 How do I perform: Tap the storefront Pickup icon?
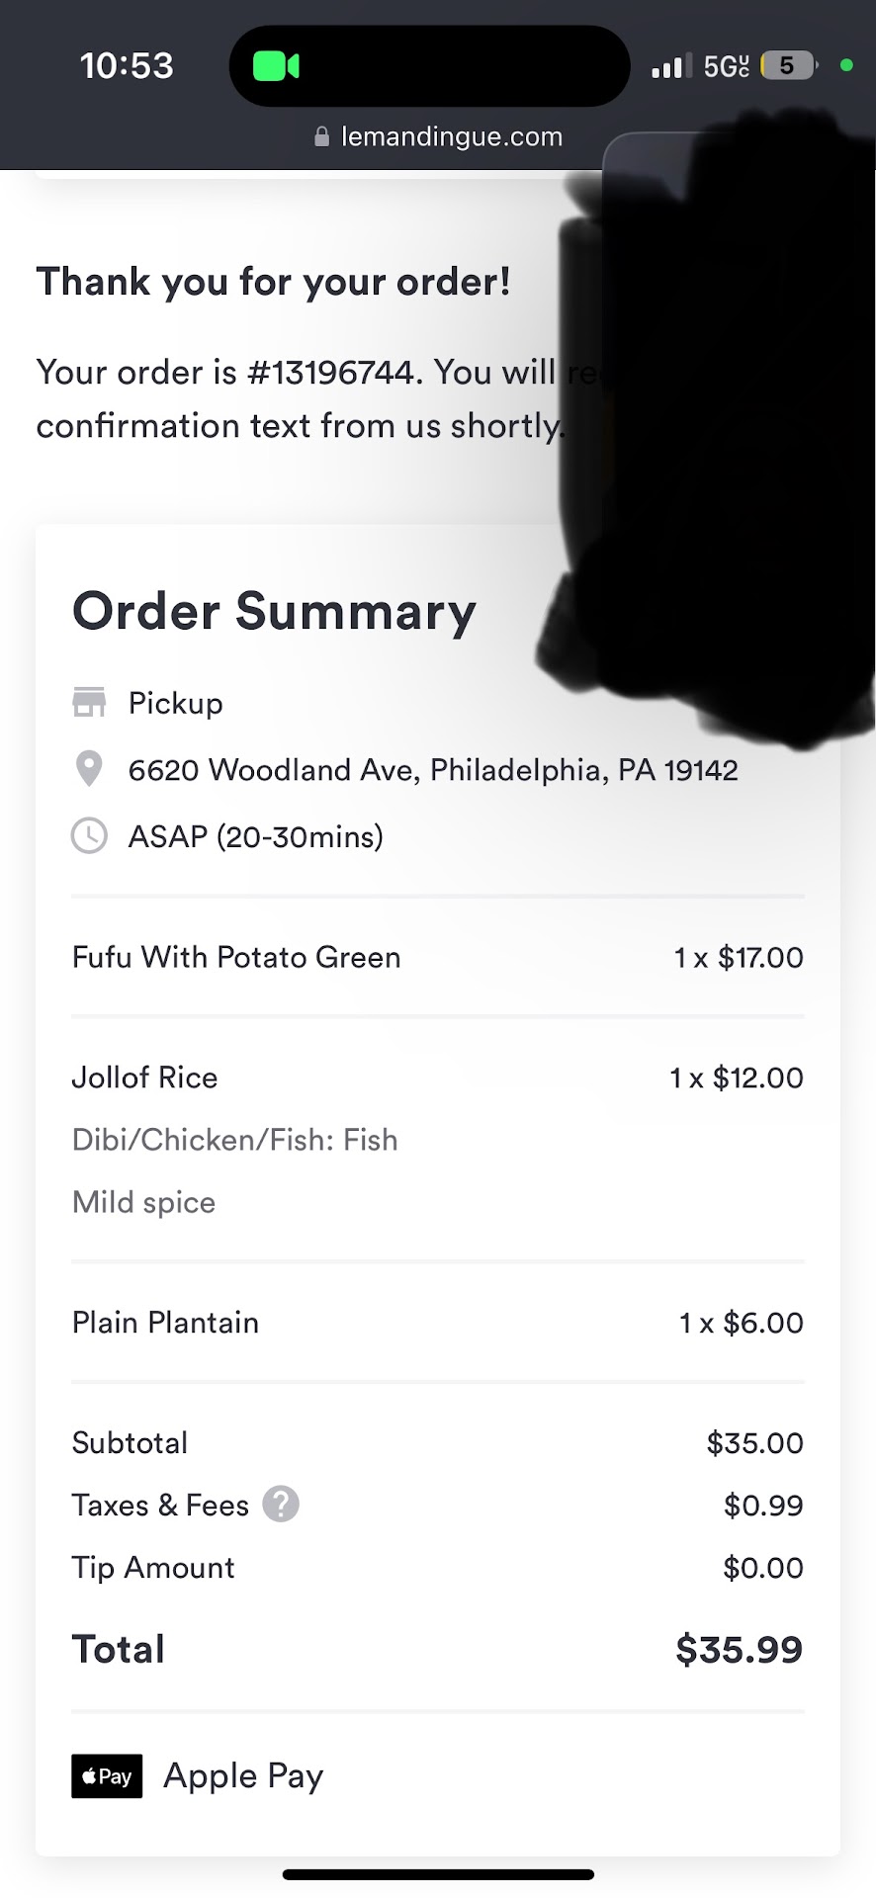89,703
